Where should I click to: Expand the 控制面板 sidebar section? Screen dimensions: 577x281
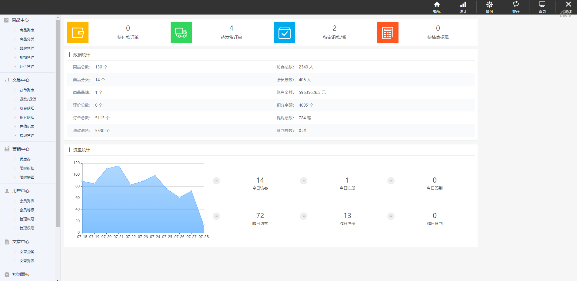click(x=21, y=274)
